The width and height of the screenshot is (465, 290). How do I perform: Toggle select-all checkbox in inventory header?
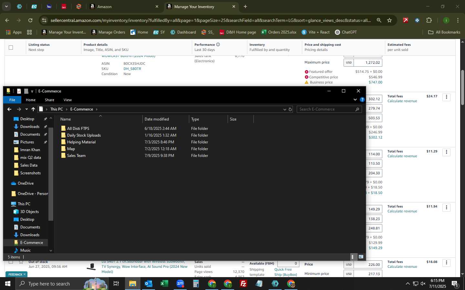11,47
